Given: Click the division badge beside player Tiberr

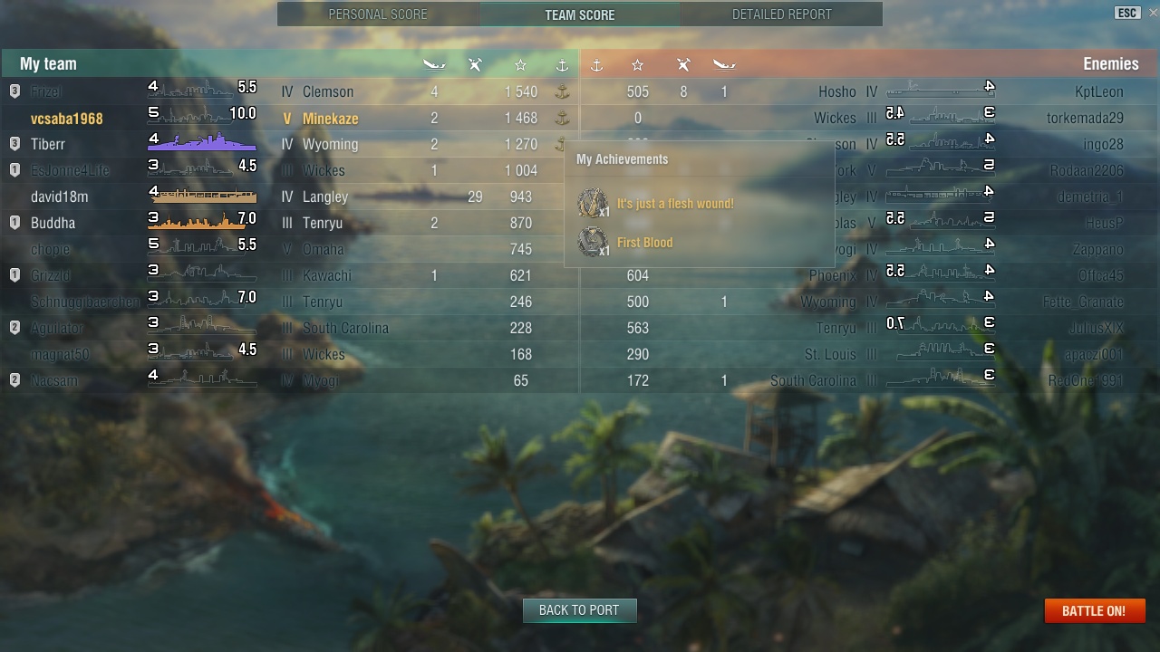Looking at the screenshot, I should pos(14,144).
